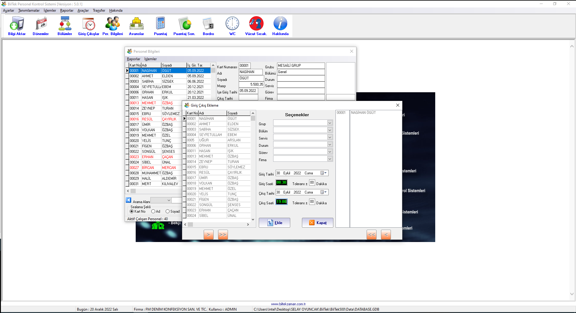Expand the Grup dropdown
The height and width of the screenshot is (313, 576).
330,123
